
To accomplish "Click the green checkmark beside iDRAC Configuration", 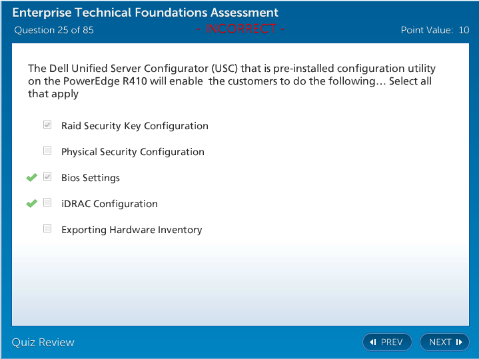I will 31,204.
